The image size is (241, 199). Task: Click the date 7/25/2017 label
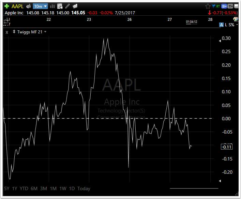tap(125, 13)
